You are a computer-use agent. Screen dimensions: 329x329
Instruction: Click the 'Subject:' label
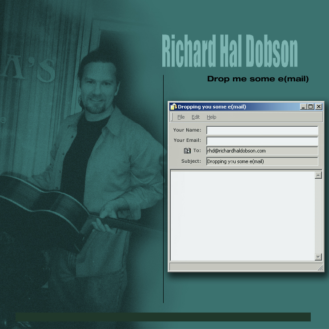pos(191,161)
